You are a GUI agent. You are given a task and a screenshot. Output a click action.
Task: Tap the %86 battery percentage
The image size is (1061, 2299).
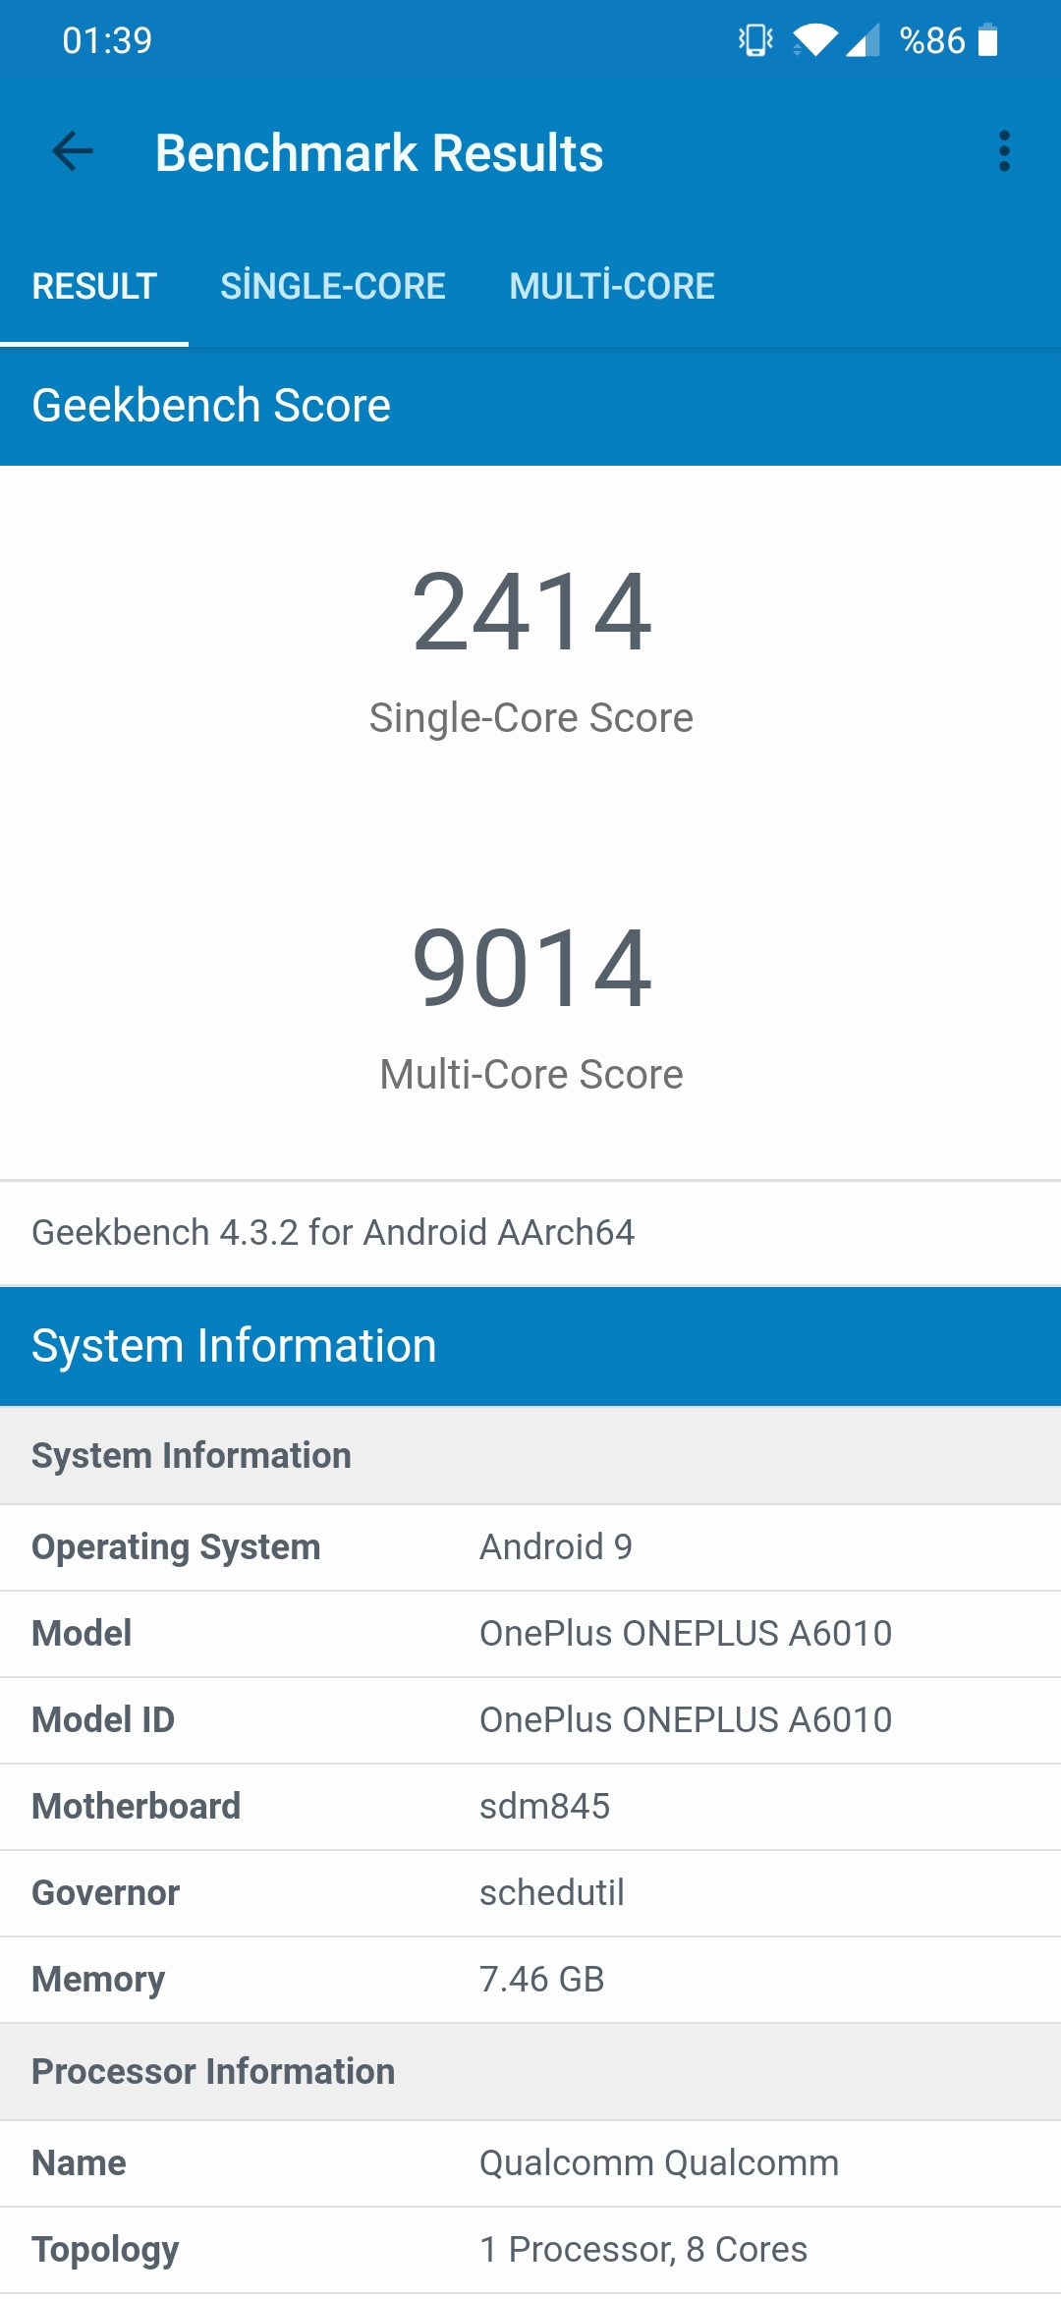click(932, 40)
